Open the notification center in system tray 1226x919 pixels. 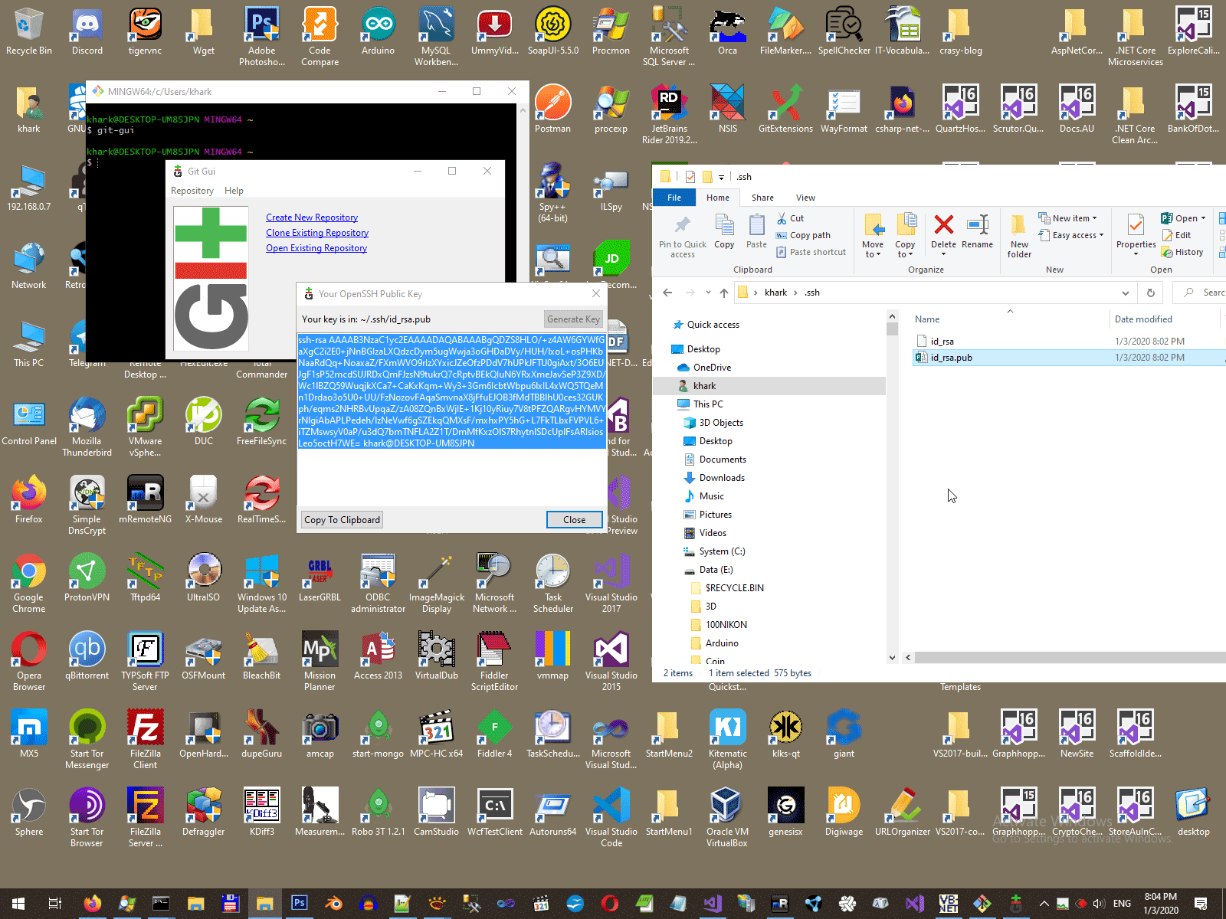pos(1201,904)
